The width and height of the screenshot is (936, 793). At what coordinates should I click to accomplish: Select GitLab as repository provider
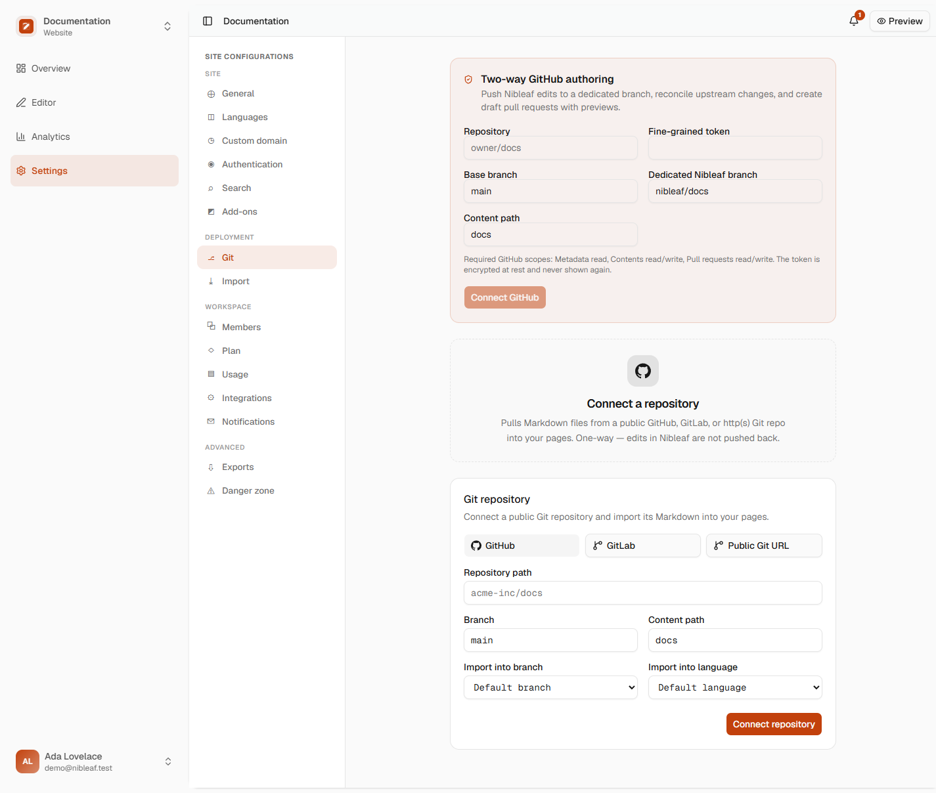pos(643,546)
